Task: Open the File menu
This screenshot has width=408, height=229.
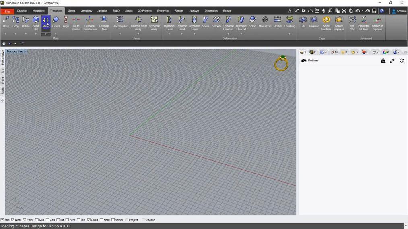Action: point(7,11)
